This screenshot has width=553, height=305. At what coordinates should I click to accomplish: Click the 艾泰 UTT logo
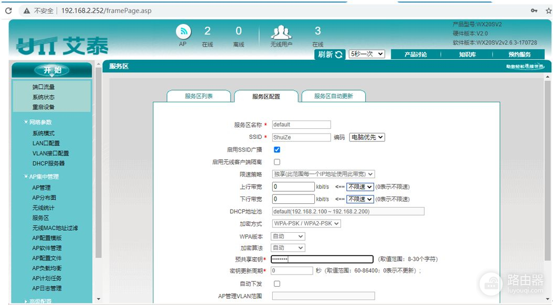point(53,46)
